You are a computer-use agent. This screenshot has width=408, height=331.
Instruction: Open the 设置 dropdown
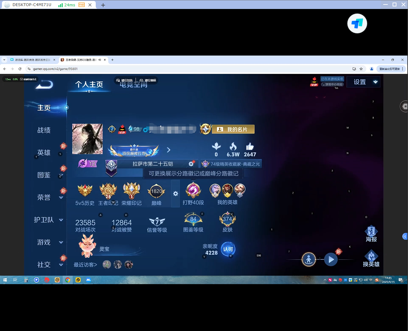(x=363, y=82)
